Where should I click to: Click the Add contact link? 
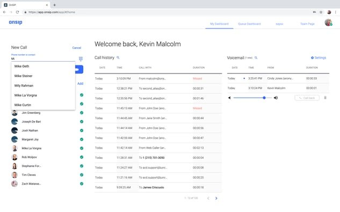[80, 83]
